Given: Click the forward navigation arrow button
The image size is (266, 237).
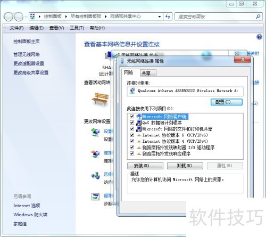Looking at the screenshot, I should [x=19, y=17].
